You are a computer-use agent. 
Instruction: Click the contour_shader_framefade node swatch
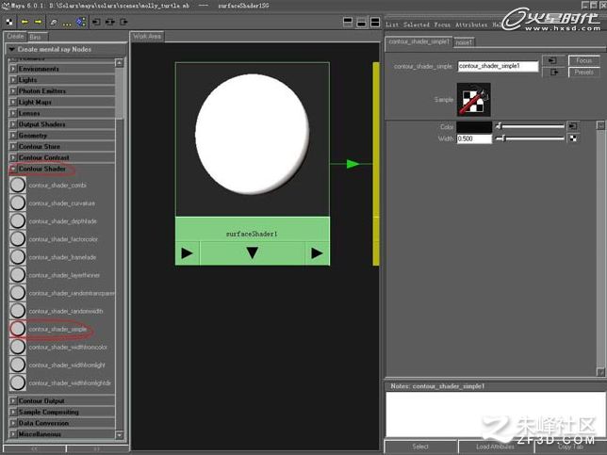[x=18, y=257]
